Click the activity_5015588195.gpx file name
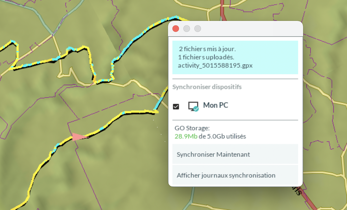The height and width of the screenshot is (210, 347). [x=215, y=65]
